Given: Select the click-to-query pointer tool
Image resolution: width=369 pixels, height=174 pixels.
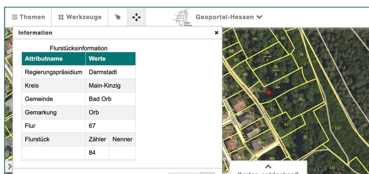Looking at the screenshot, I should pos(118,17).
